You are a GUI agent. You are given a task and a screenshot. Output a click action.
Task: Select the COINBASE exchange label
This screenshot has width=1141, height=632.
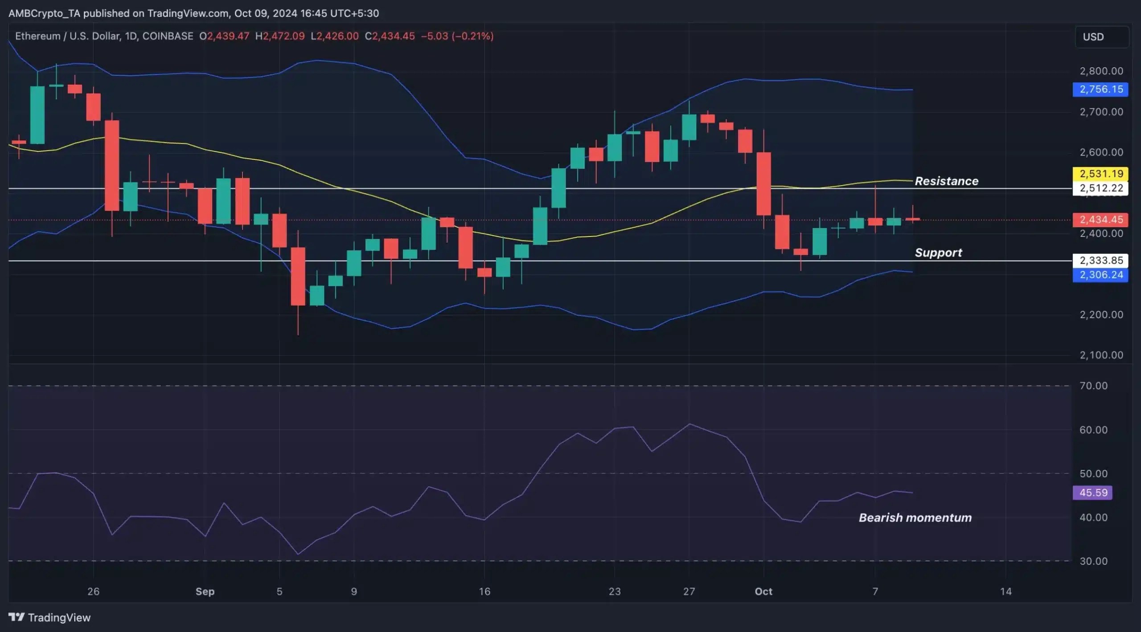[x=167, y=37]
